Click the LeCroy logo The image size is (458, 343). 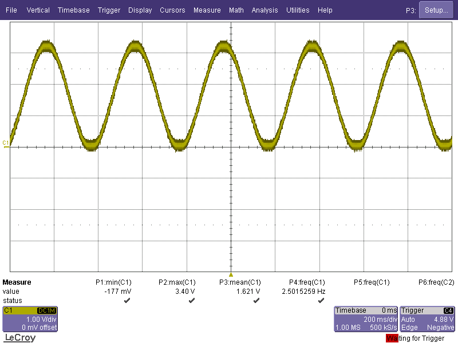[20, 338]
